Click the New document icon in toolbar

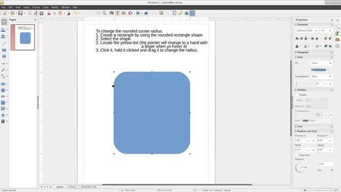(5, 13)
